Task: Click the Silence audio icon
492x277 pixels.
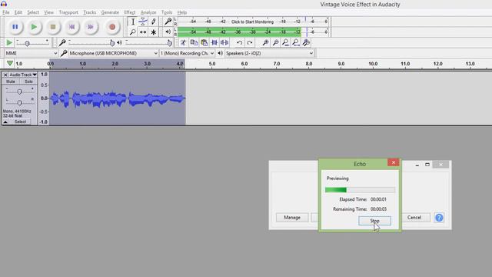Action: tap(224, 42)
